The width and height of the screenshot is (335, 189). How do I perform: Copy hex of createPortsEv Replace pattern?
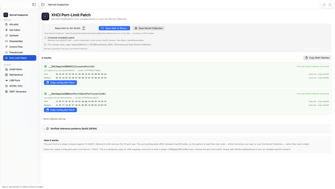tap(312, 78)
